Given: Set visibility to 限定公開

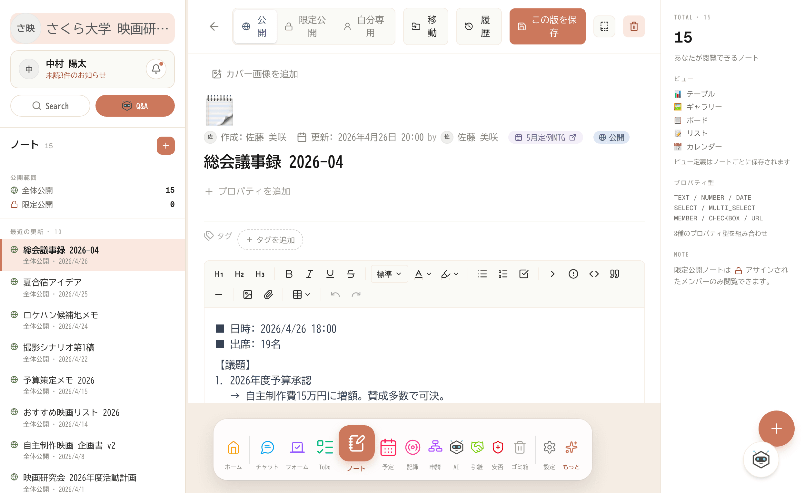Looking at the screenshot, I should [x=305, y=26].
